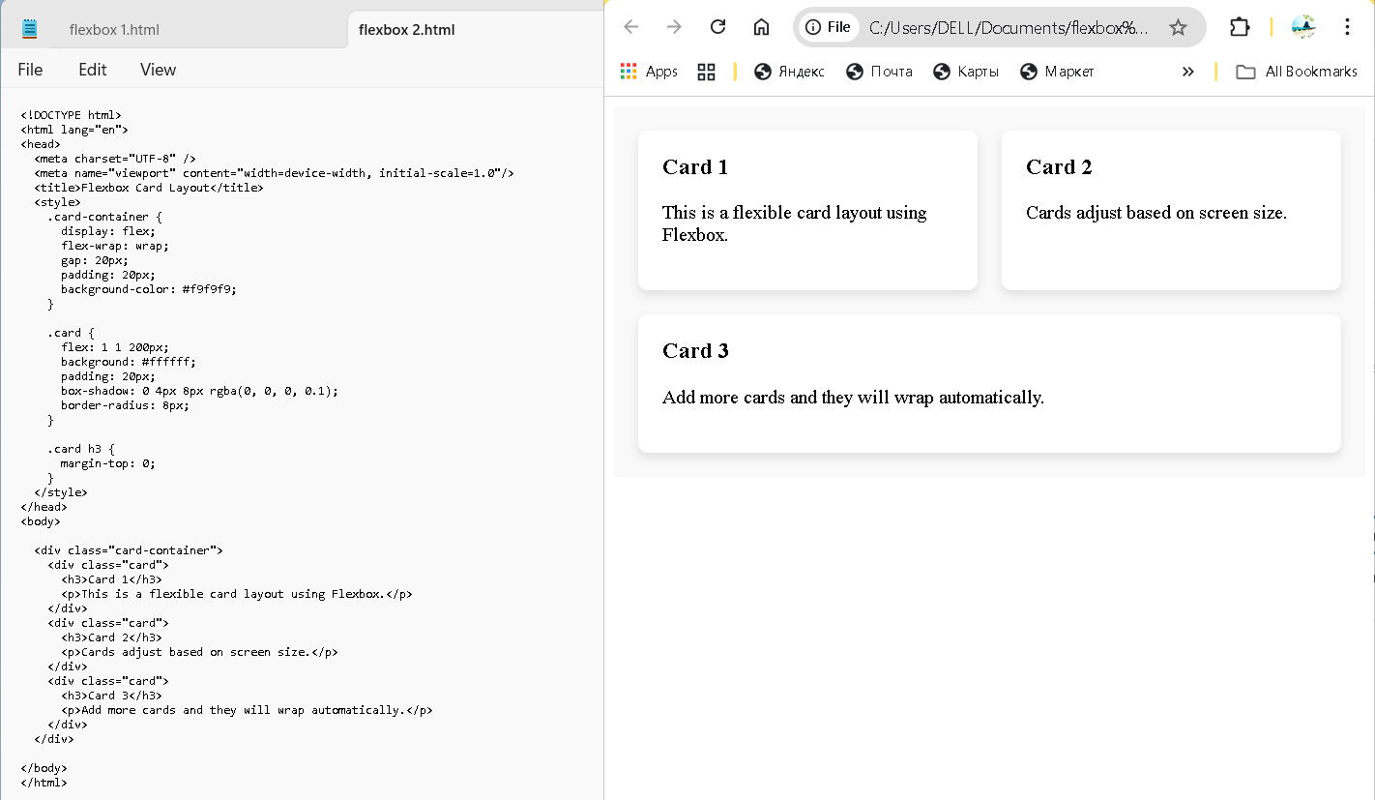Click the File site info chip
This screenshot has height=800, width=1375.
click(x=828, y=27)
